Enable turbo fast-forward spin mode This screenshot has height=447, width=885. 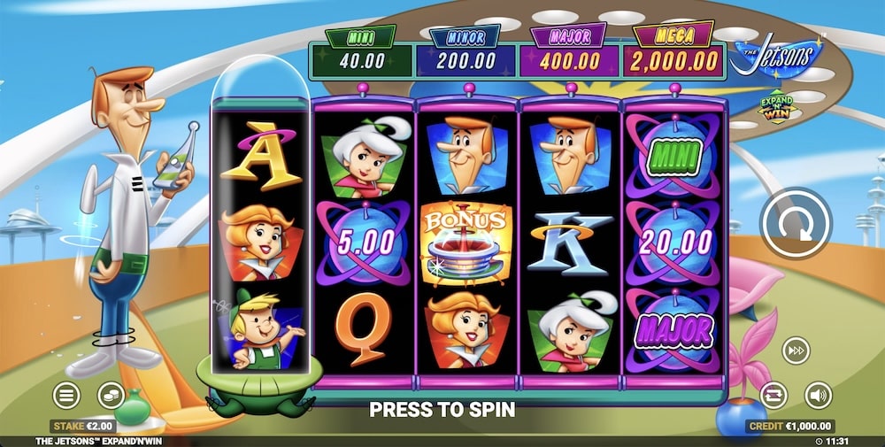click(796, 351)
